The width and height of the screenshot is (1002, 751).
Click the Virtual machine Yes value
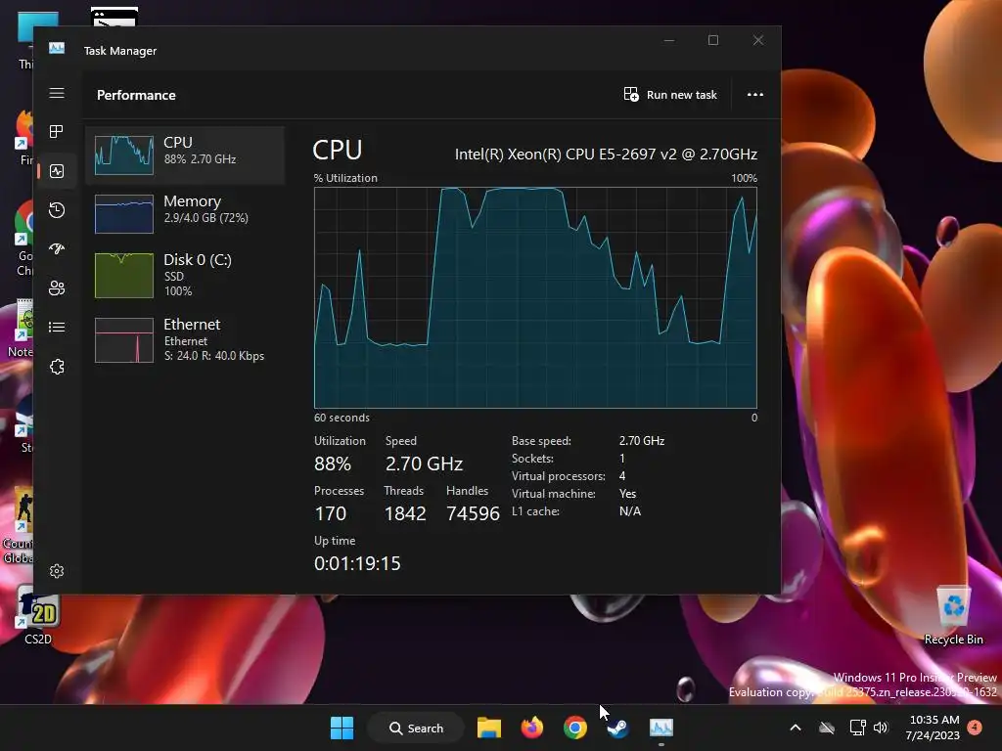point(627,494)
